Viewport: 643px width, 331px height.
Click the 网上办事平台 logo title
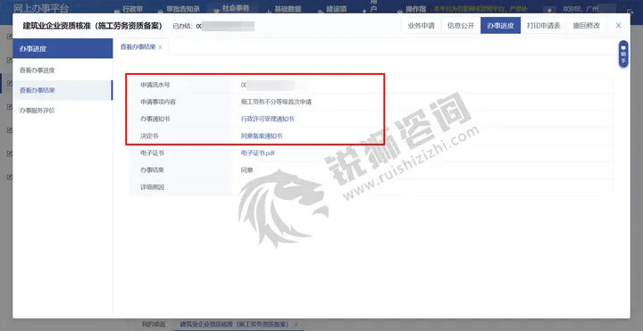pos(41,8)
